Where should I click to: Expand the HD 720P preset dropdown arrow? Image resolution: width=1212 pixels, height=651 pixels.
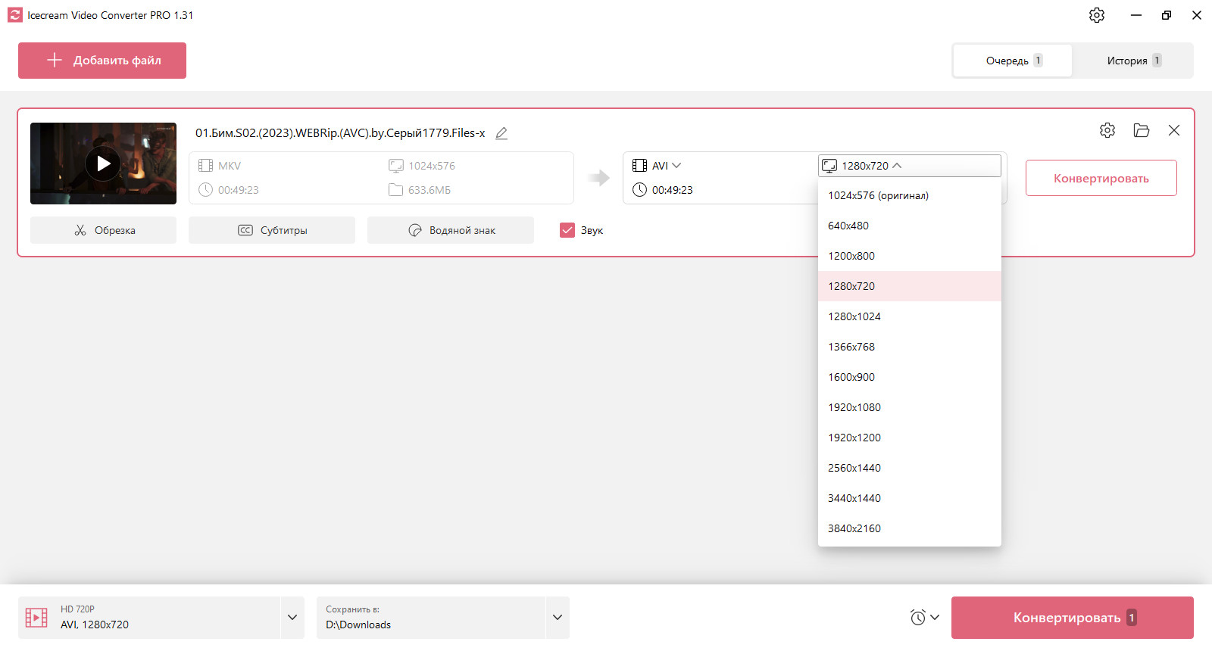(x=292, y=618)
